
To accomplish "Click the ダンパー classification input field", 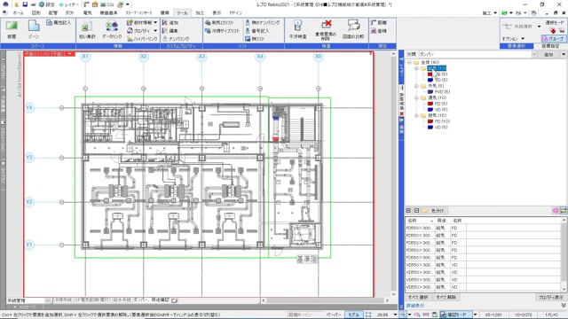I will click(x=475, y=54).
